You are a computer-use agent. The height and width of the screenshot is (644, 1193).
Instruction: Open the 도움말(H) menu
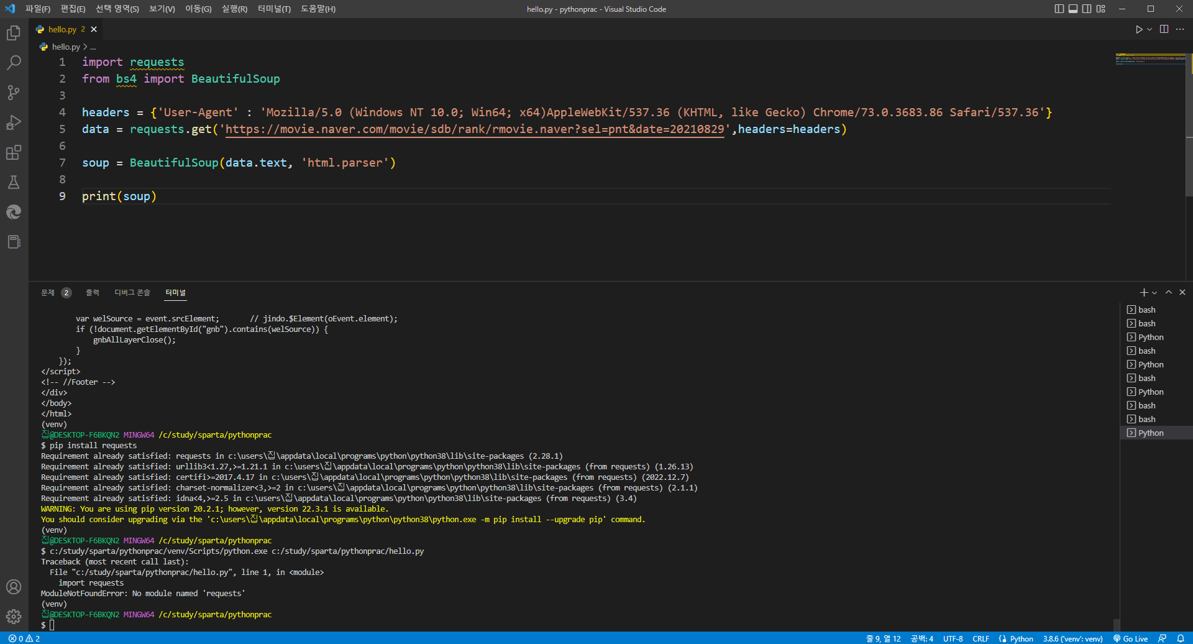coord(318,9)
